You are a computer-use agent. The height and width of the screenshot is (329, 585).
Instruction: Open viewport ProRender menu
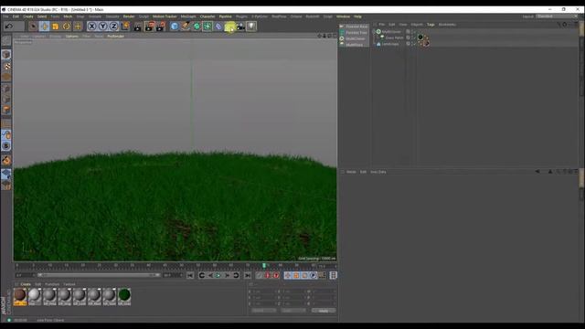coord(116,37)
